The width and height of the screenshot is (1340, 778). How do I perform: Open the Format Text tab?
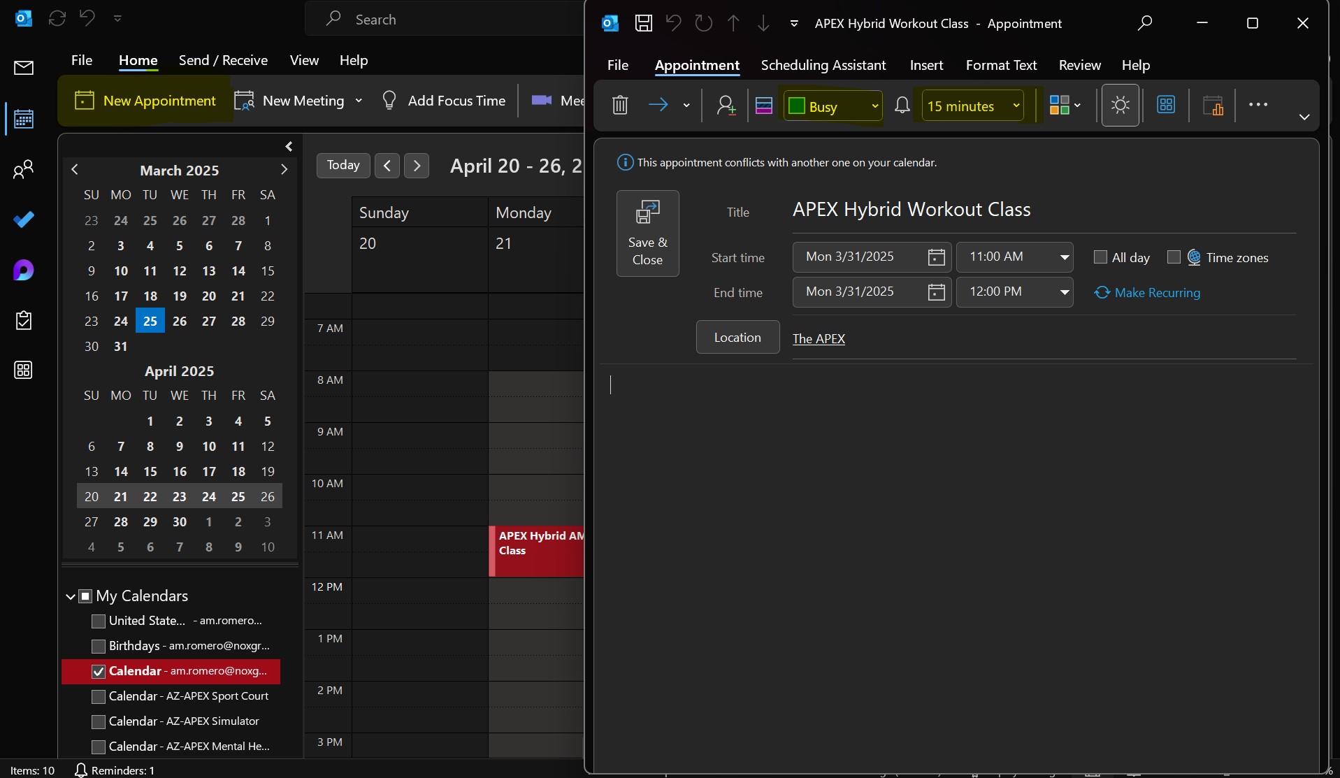click(1001, 65)
